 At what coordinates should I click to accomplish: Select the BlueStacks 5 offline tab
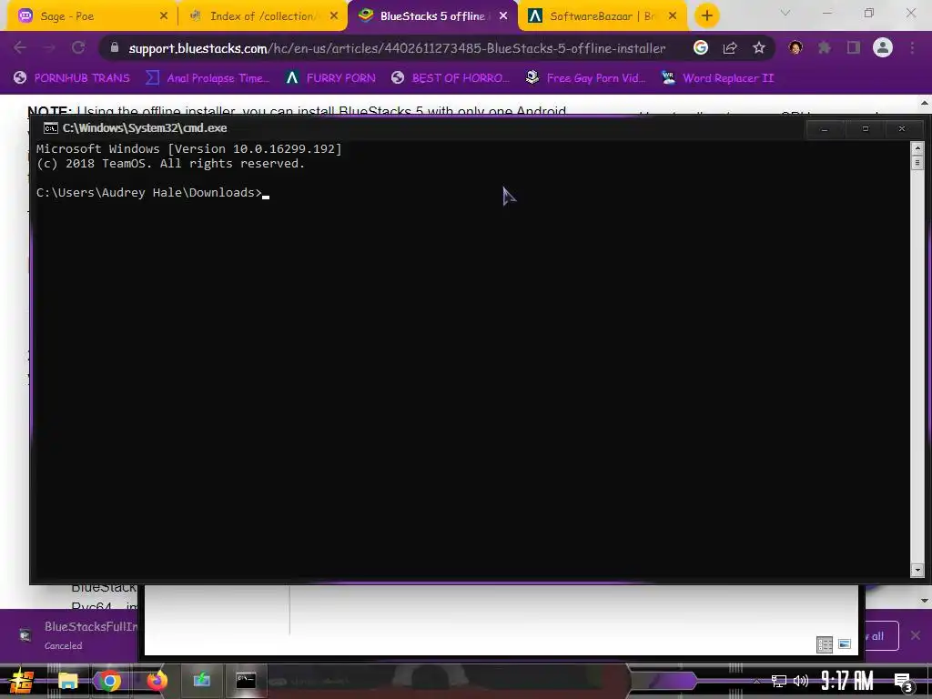432,16
